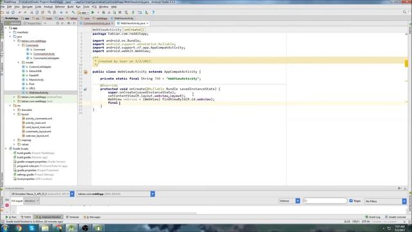412x232 pixels.
Task: Click the Synchronize refresh toolbar icon
Action: point(13,12)
